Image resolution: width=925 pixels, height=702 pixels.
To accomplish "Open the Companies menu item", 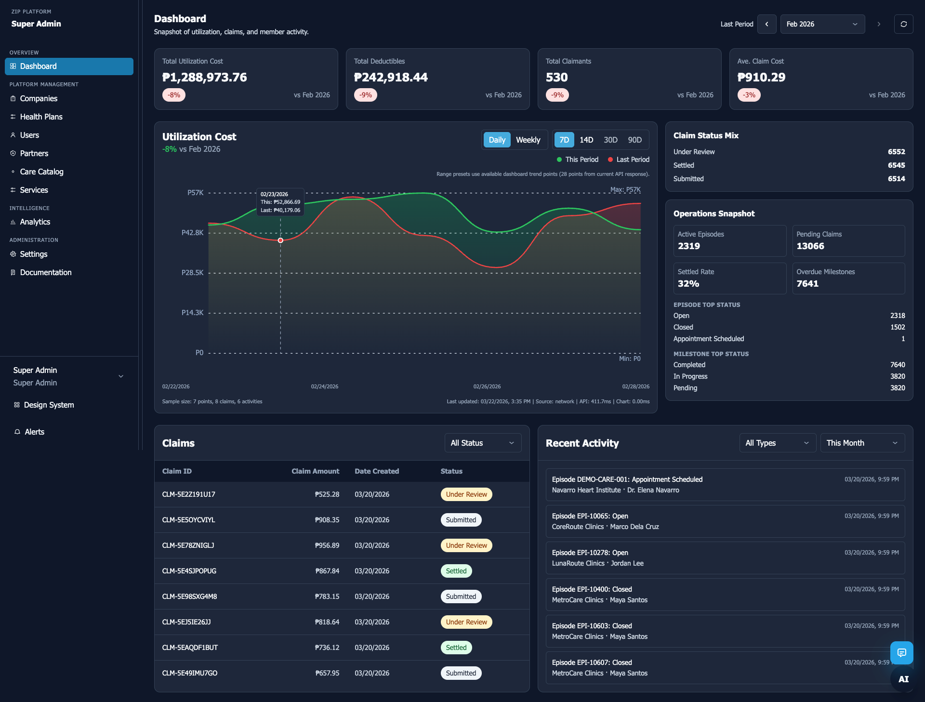I will click(39, 98).
